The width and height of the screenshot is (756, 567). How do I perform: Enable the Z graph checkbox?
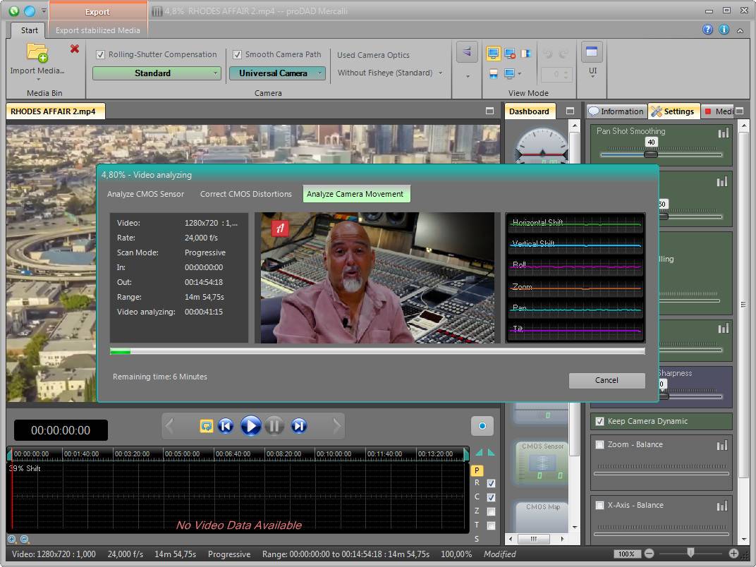[491, 511]
